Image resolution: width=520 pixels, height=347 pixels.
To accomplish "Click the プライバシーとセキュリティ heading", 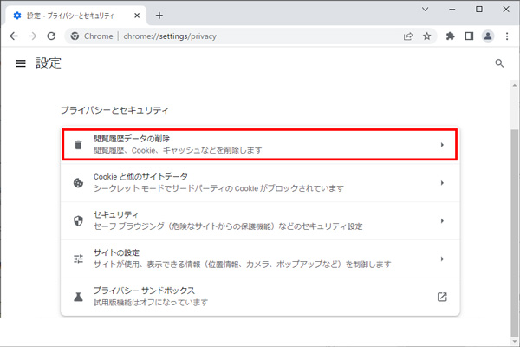I will 114,110.
